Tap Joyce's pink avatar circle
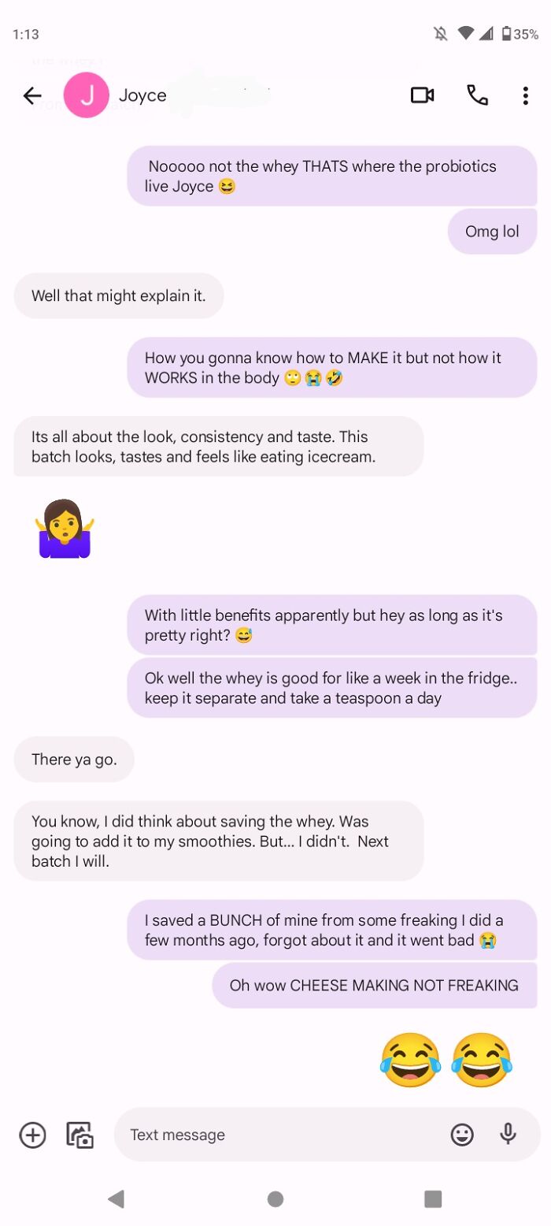Viewport: 551px width, 1226px height. click(x=87, y=95)
